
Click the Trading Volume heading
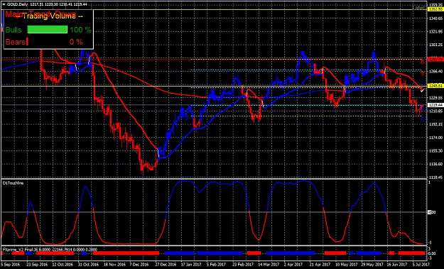tap(49, 16)
